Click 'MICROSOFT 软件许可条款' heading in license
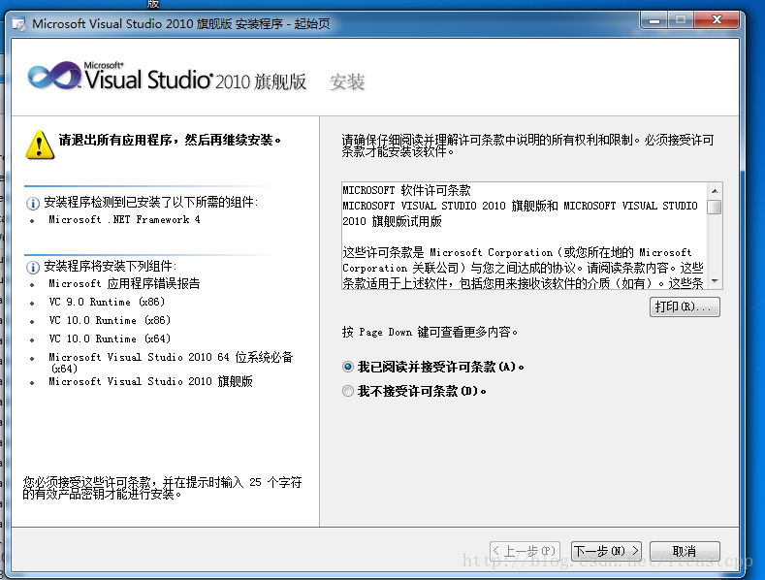 (x=406, y=190)
